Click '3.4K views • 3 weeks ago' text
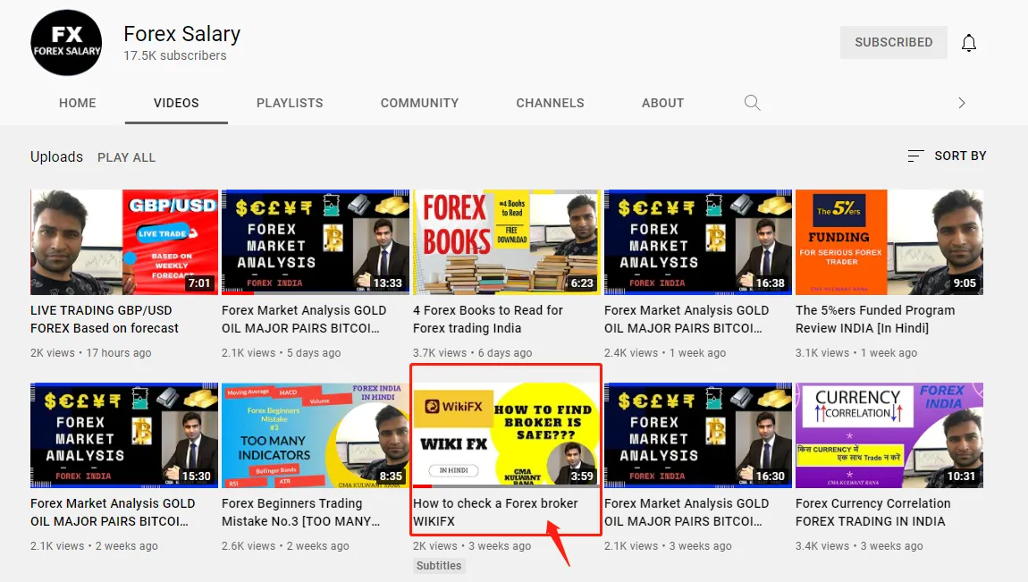Viewport: 1028px width, 582px height. click(859, 546)
